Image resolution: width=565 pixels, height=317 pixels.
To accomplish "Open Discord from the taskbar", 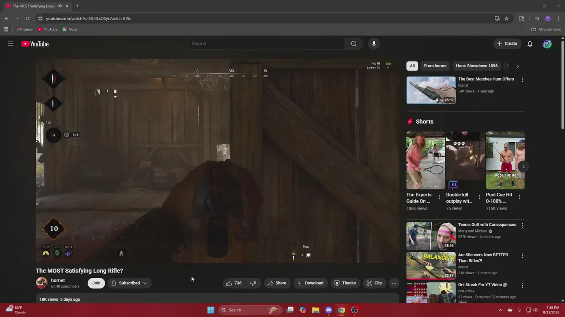I will (328, 310).
